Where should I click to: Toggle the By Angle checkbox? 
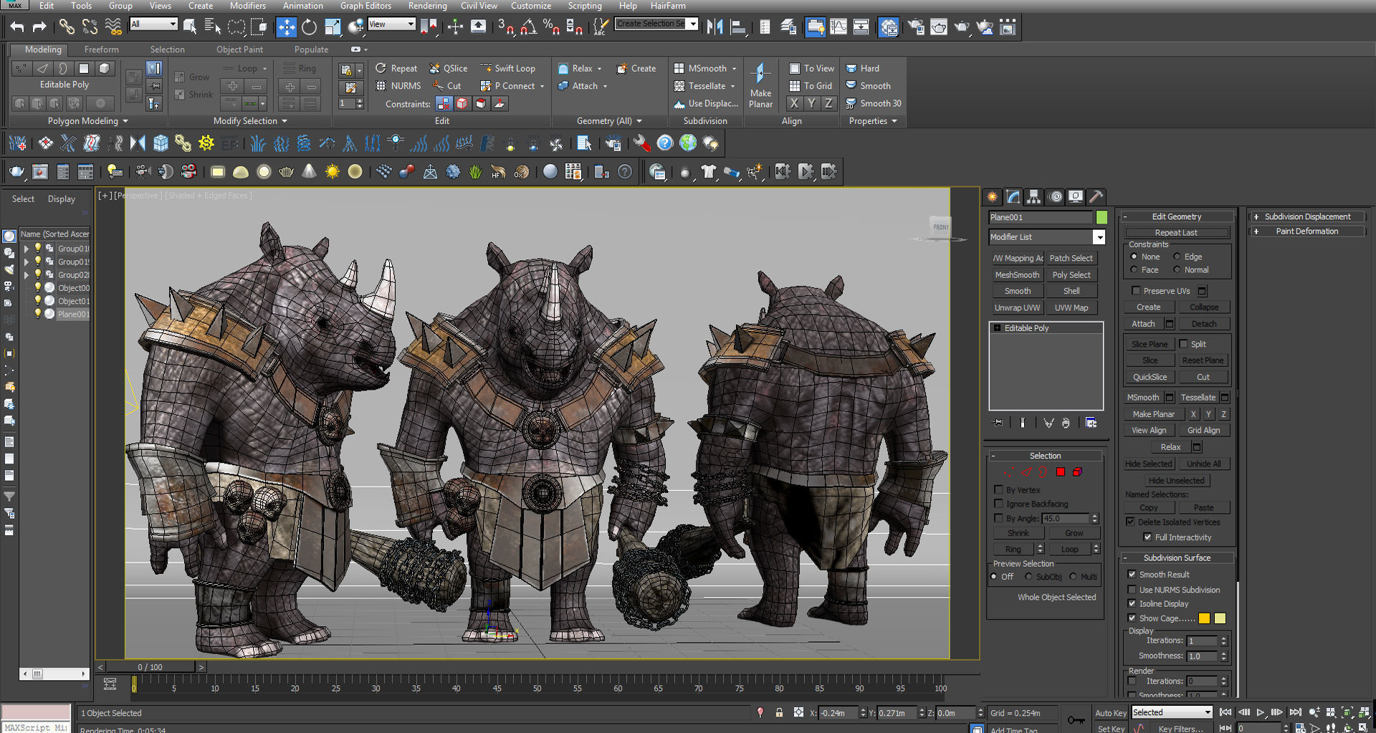998,518
